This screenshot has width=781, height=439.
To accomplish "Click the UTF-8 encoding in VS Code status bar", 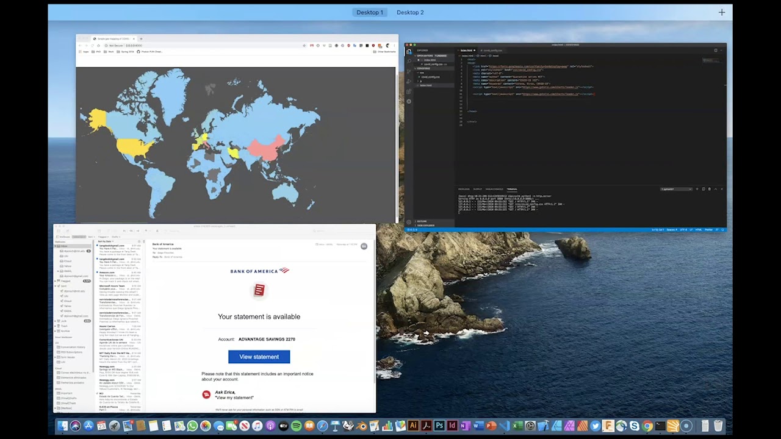I will point(683,230).
